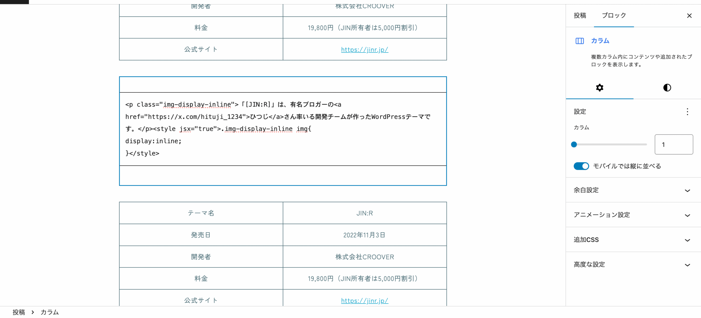The height and width of the screenshot is (318, 701).
Task: Switch to the 投稿 sidebar tab
Action: [x=580, y=16]
